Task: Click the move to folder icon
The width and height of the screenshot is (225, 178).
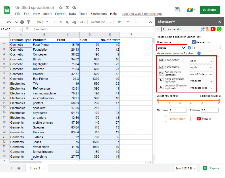Action: tap(68, 7)
